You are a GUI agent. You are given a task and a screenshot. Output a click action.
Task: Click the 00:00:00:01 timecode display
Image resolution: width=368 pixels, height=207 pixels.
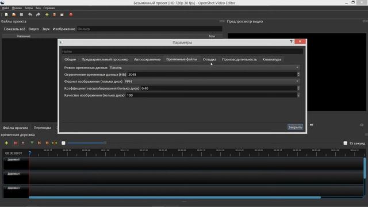[x=14, y=153]
